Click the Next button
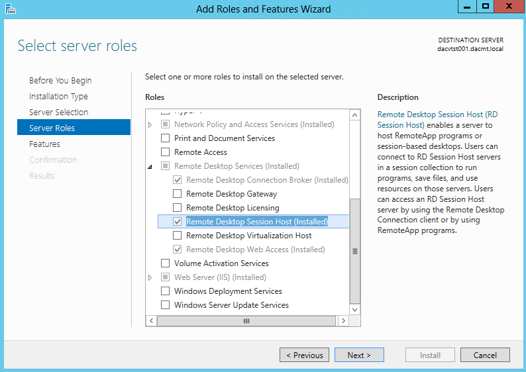 359,355
